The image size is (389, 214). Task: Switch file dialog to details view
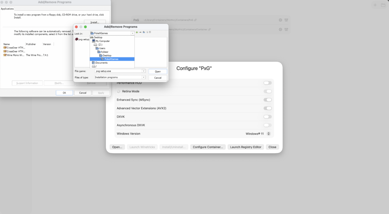[150, 32]
